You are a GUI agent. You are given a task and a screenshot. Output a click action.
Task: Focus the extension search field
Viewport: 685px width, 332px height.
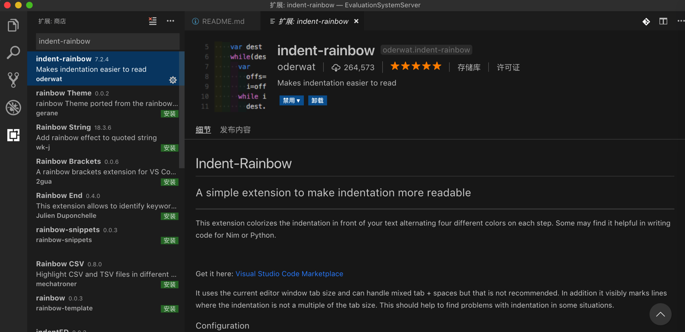pyautogui.click(x=108, y=41)
